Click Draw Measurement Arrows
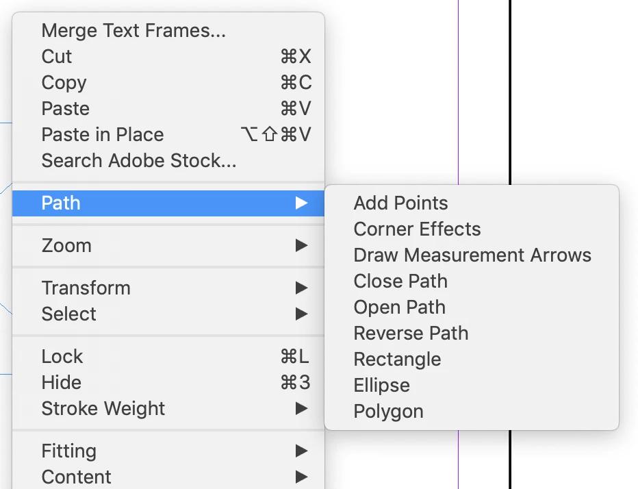The image size is (638, 489). [x=472, y=255]
